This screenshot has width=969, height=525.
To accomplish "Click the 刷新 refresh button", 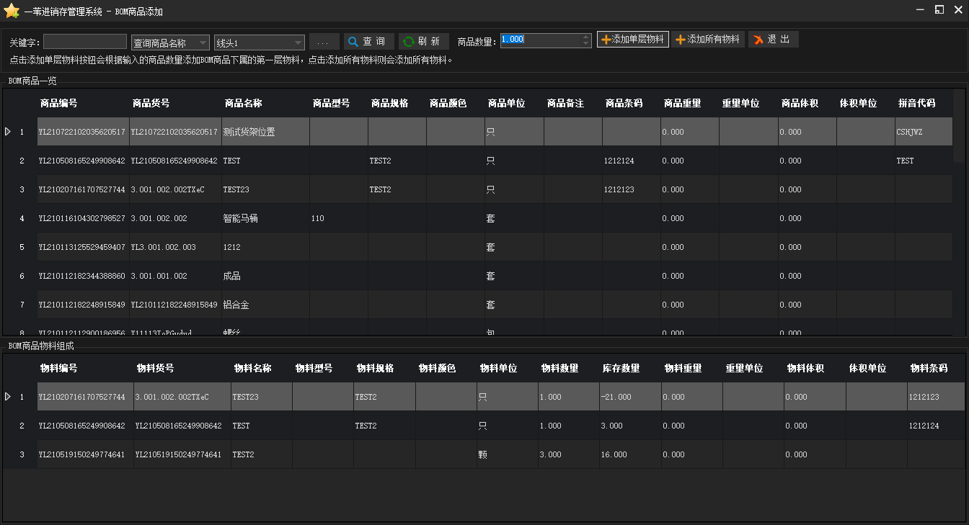I will tap(424, 41).
